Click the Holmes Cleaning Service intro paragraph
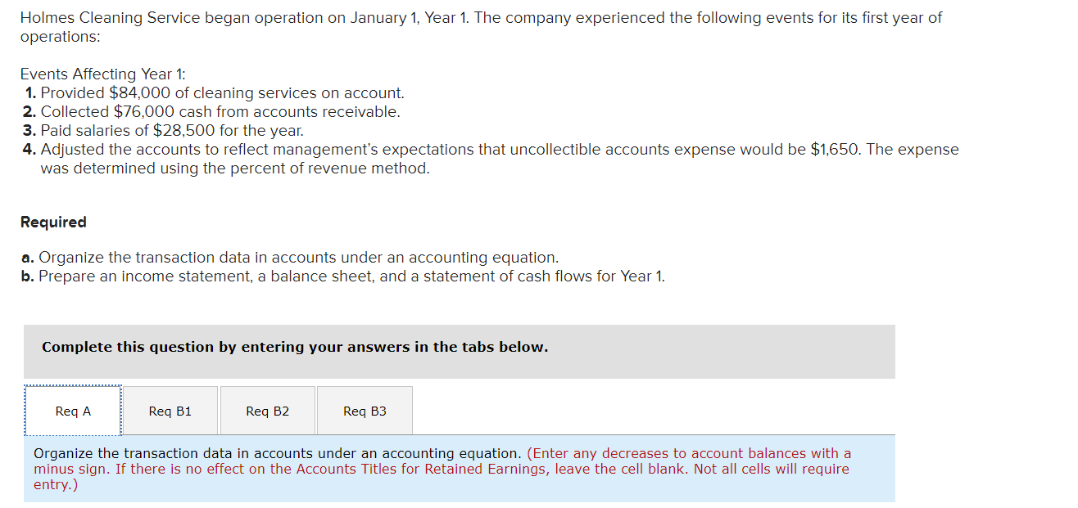The height and width of the screenshot is (508, 1078). click(x=482, y=27)
